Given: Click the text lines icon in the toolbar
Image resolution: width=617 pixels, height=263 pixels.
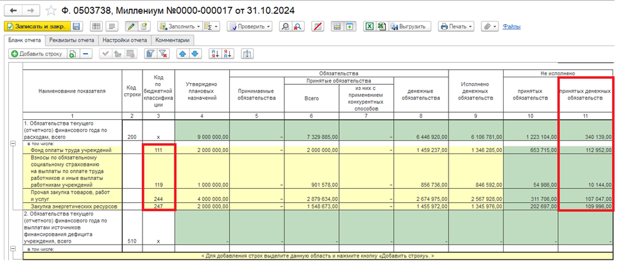Looking at the screenshot, I should 113,27.
